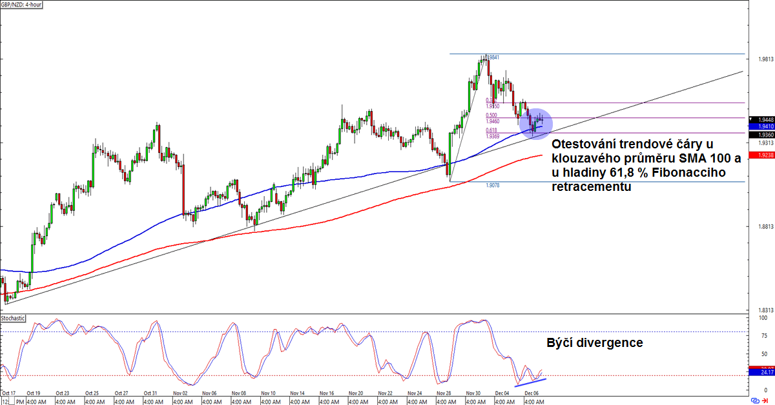The width and height of the screenshot is (775, 405).
Task: Click the Oct 31 date label
Action: 150,393
